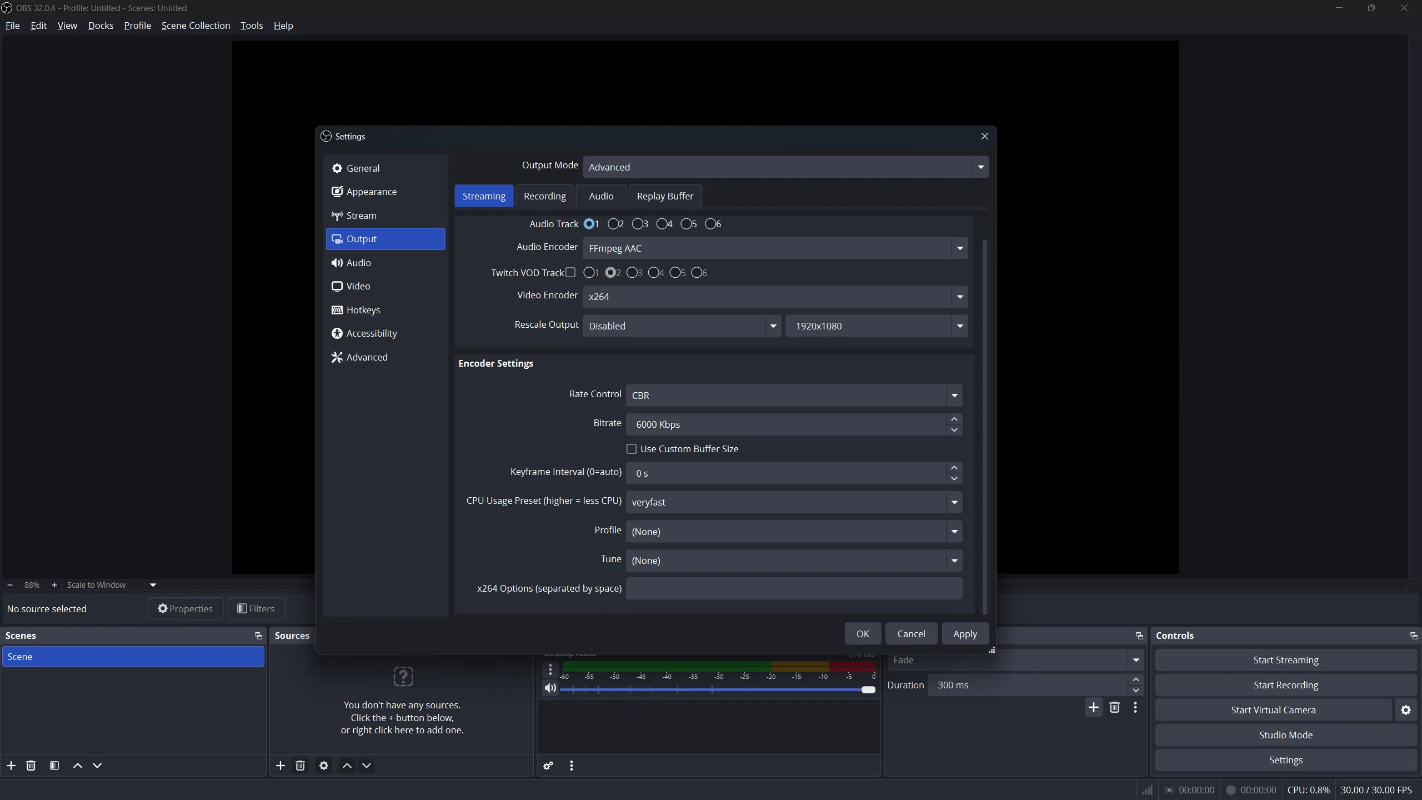Open source properties gear in the Sources dock

324,766
